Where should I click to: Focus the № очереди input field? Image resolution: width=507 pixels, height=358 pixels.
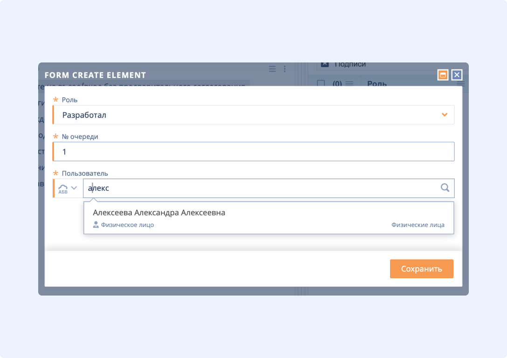pos(254,152)
